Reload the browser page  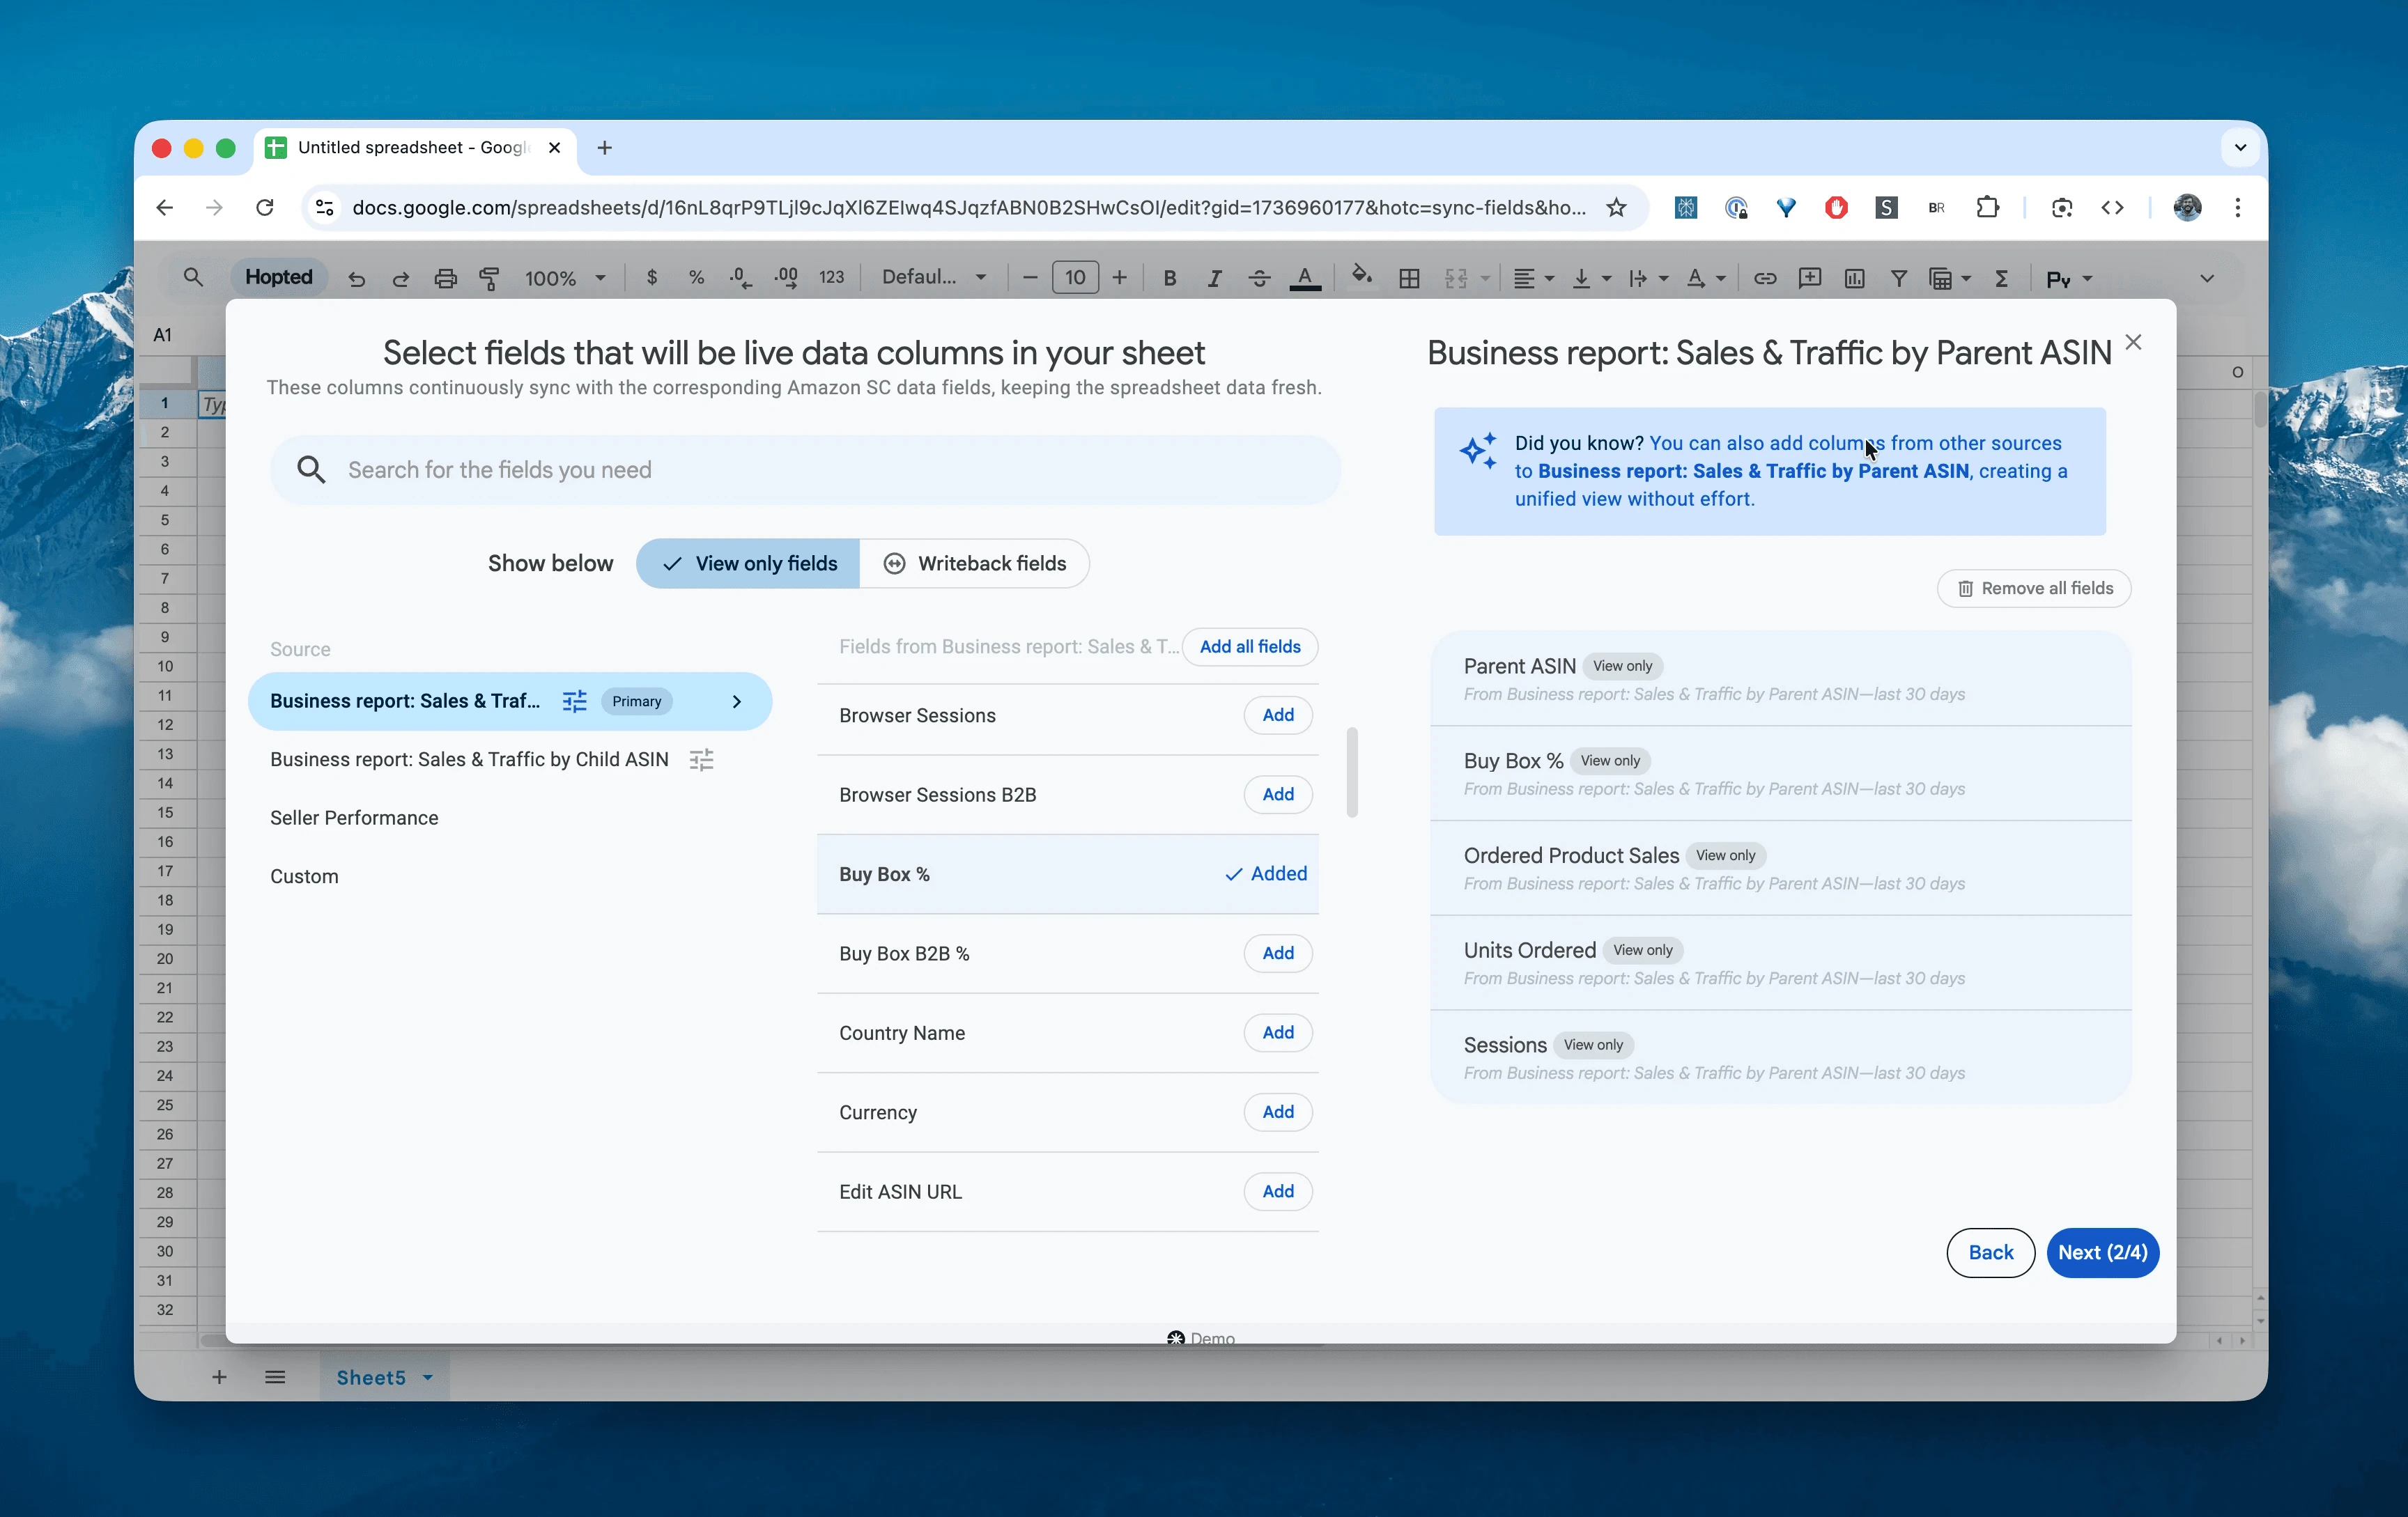(264, 208)
